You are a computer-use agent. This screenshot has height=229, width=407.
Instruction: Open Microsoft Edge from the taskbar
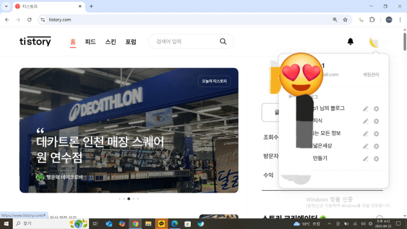pyautogui.click(x=174, y=223)
